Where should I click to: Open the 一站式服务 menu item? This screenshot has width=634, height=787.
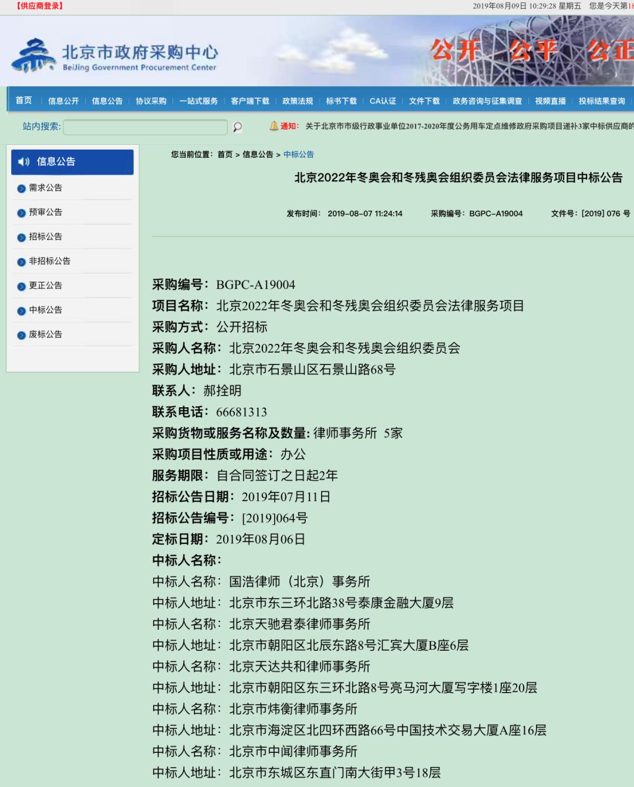click(198, 101)
